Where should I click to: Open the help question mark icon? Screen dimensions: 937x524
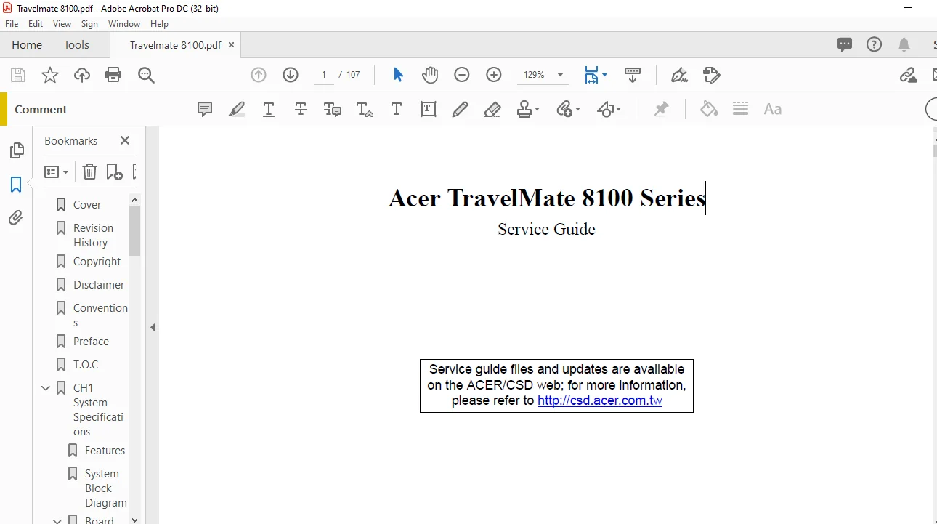coord(875,44)
